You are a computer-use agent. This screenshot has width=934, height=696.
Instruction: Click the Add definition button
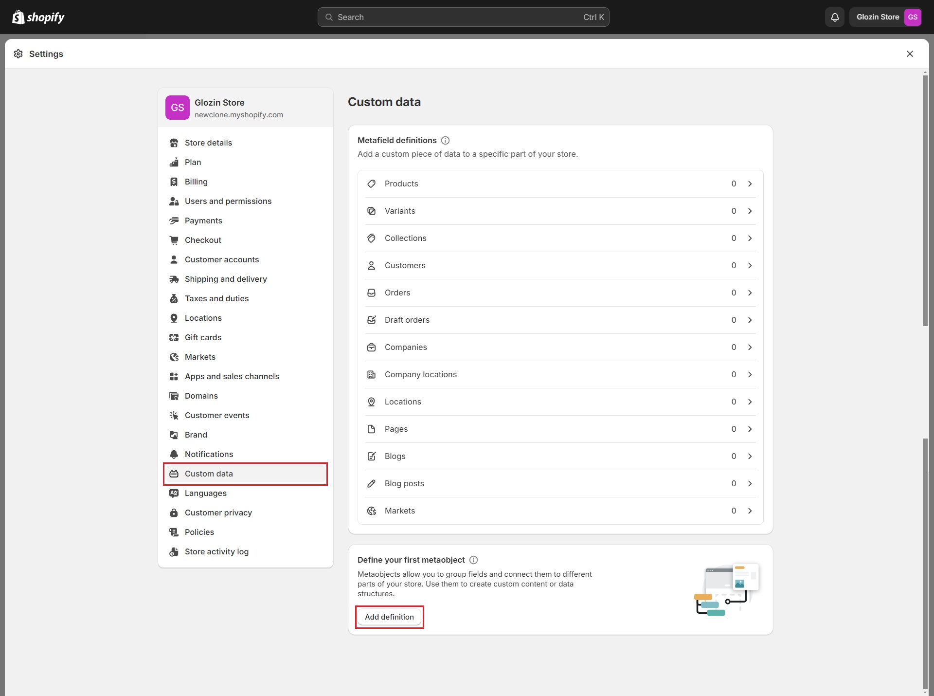pos(389,617)
